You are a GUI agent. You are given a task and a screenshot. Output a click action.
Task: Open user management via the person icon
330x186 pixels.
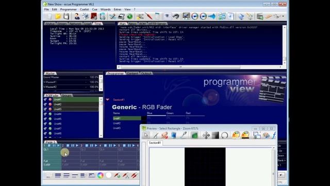(x=77, y=16)
